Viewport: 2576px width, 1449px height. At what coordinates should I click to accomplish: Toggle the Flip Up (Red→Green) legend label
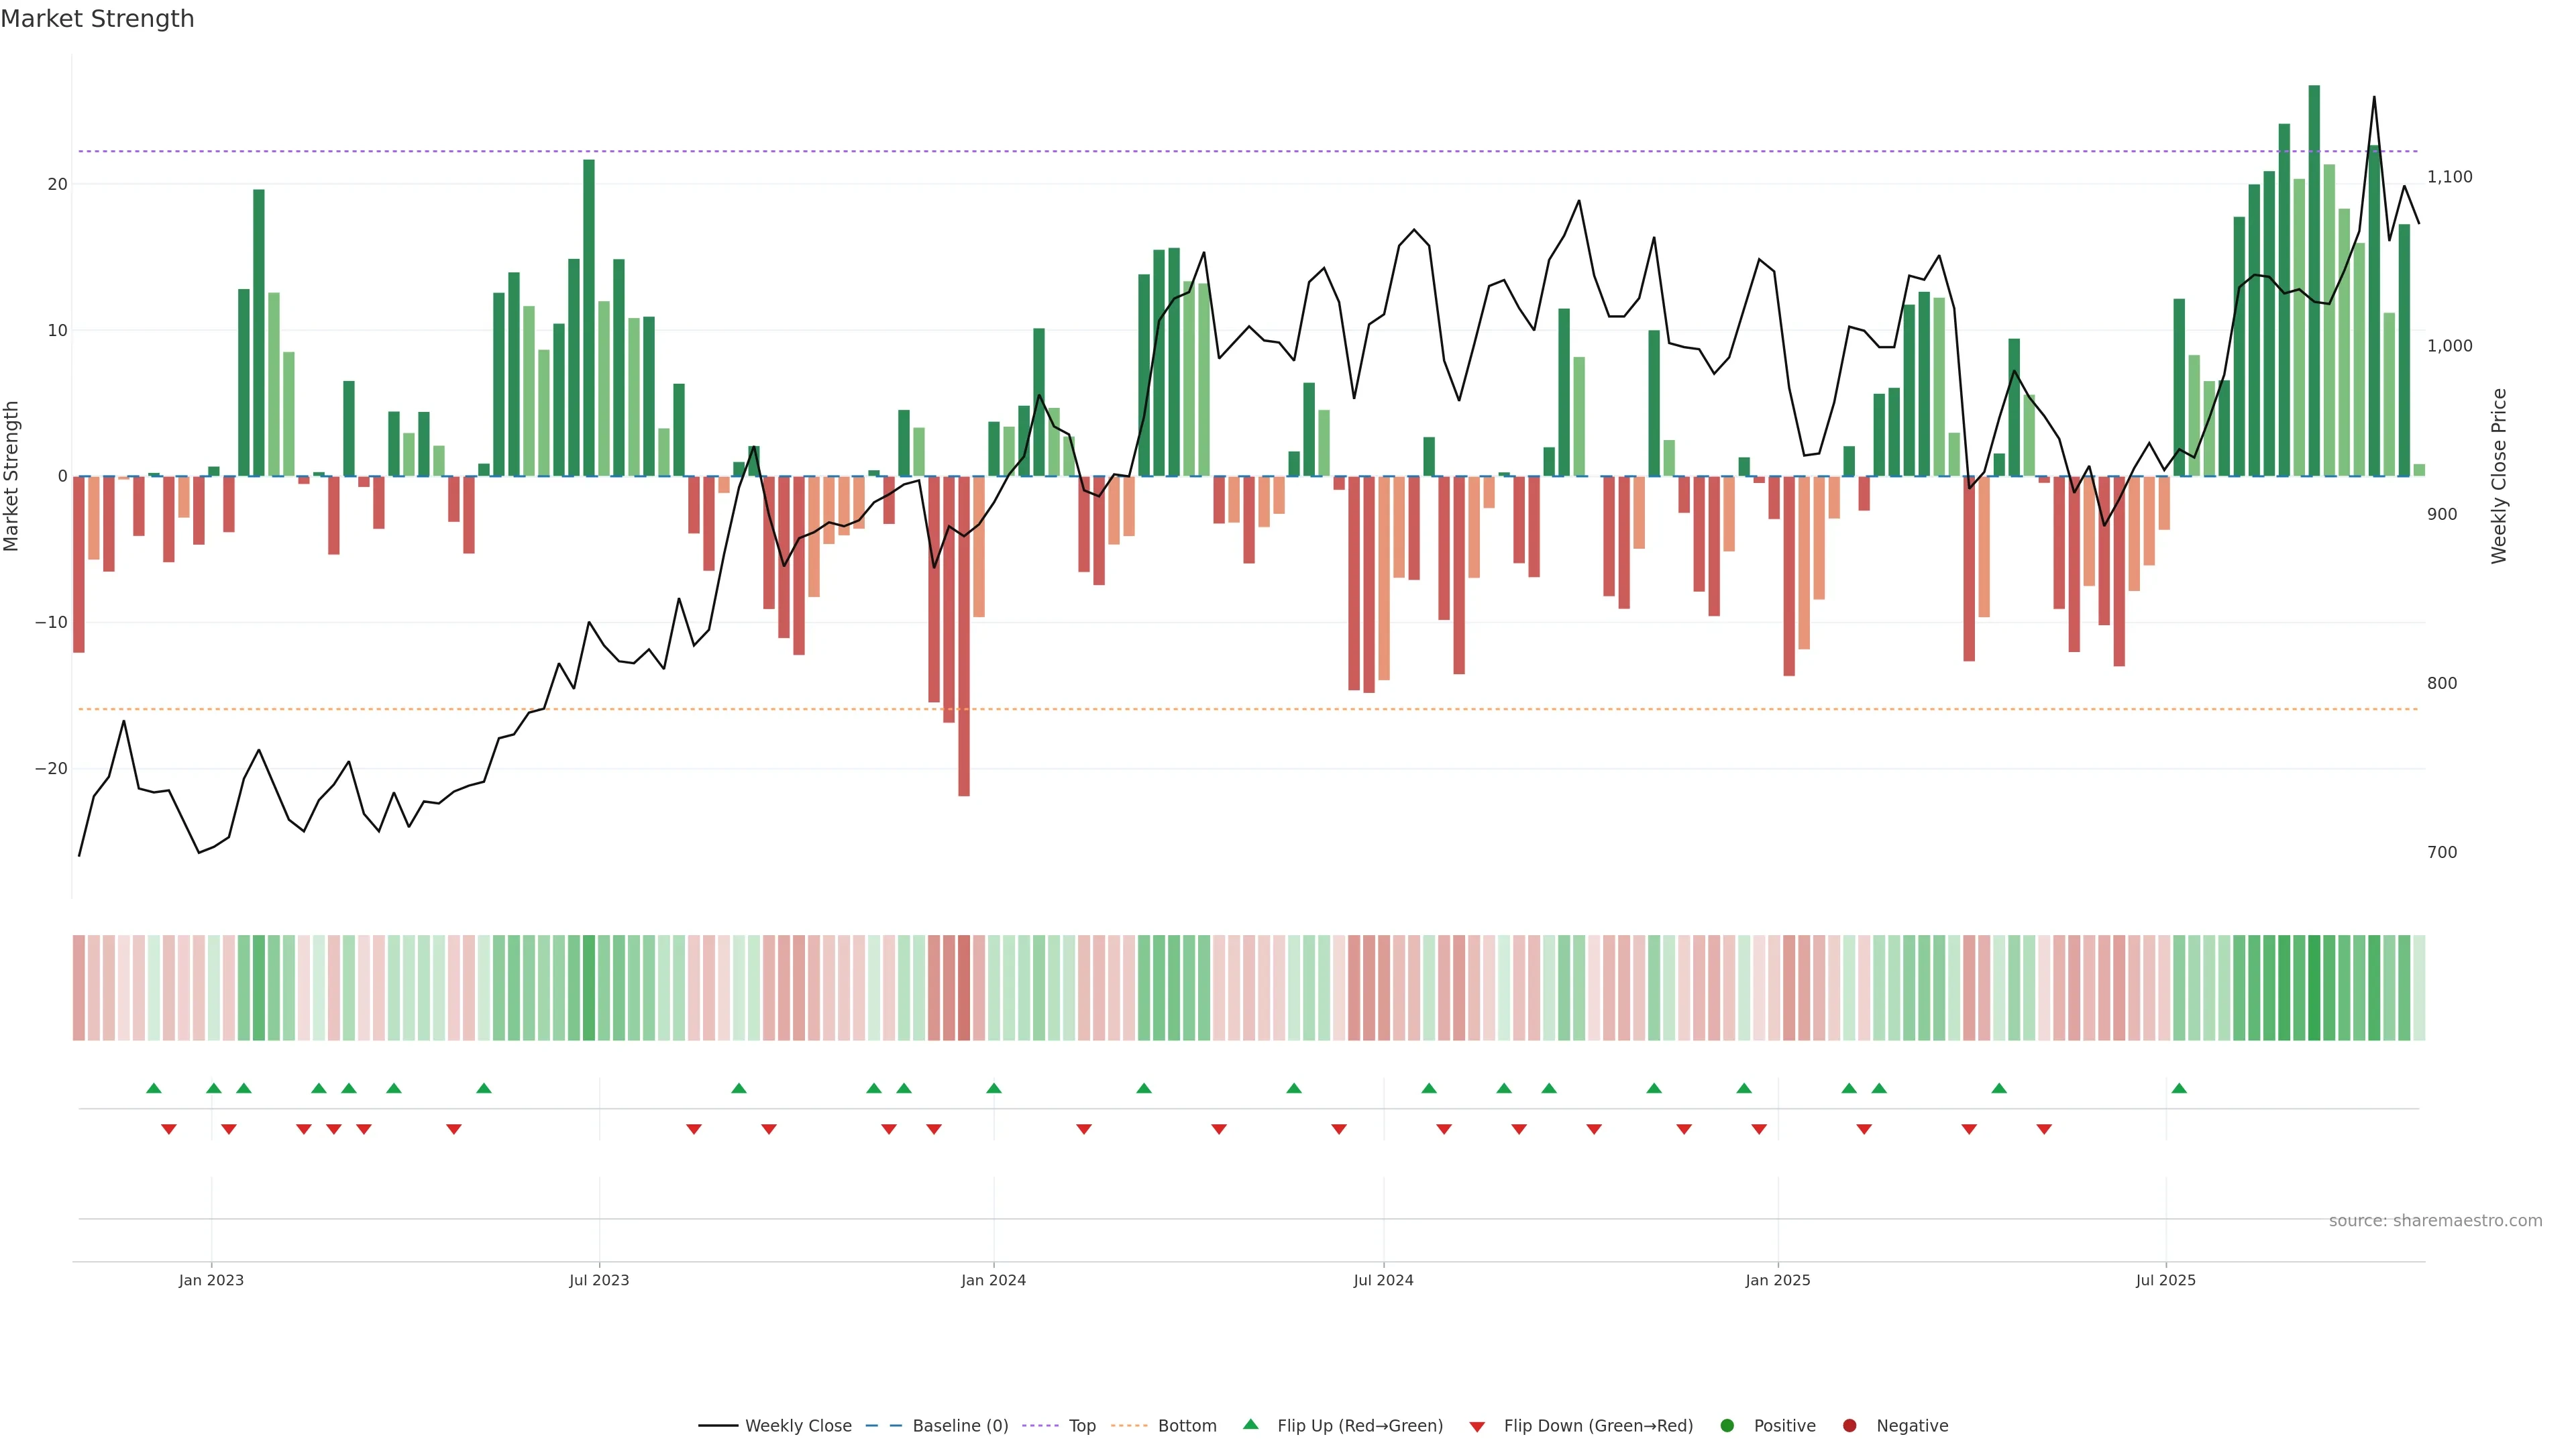point(1360,1426)
